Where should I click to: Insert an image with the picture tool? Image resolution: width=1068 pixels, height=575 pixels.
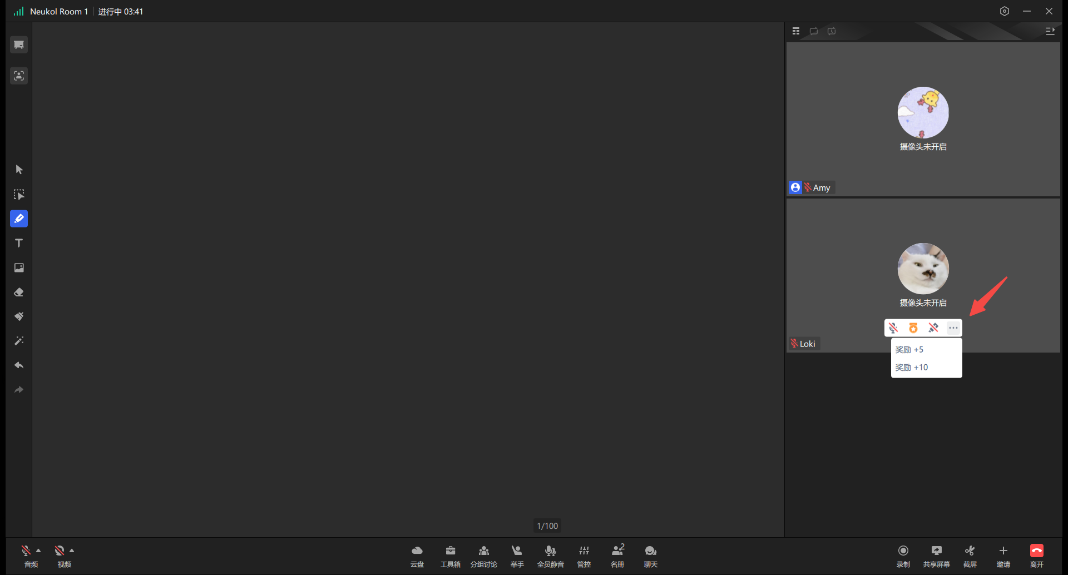pyautogui.click(x=19, y=267)
